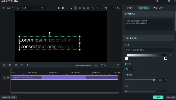The height and width of the screenshot is (100, 176).
Task: Click line spacing value field
Action: pyautogui.click(x=98, y=8)
